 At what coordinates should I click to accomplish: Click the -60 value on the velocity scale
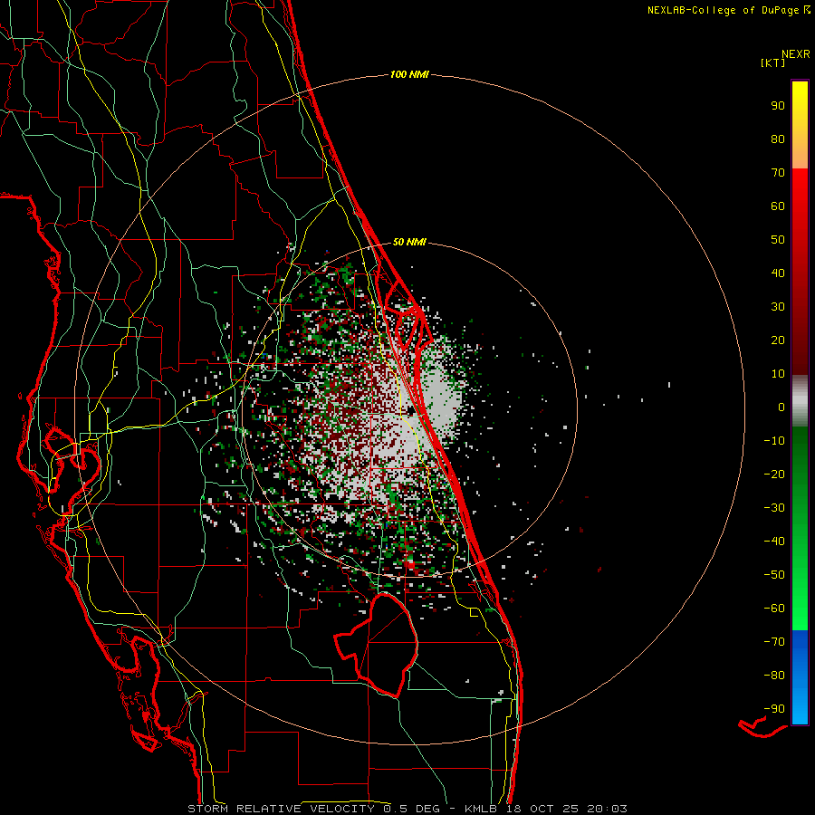click(x=774, y=609)
